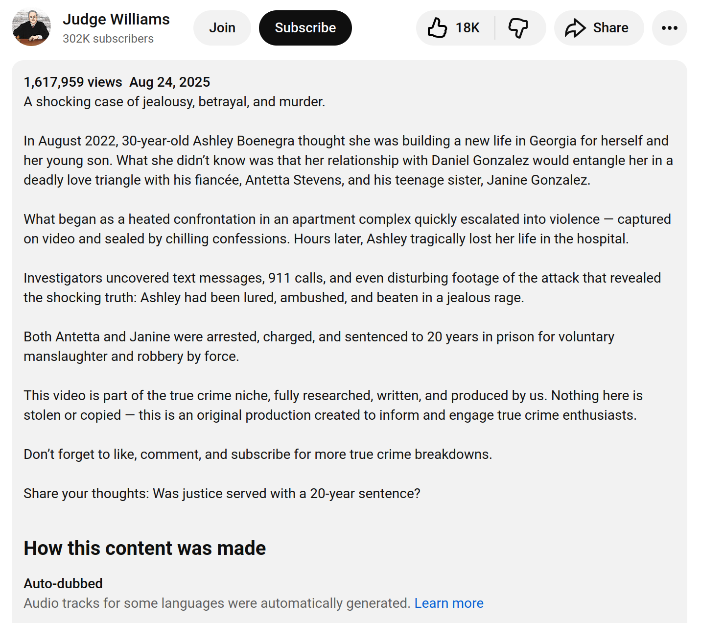Click the 'Audio tracks for some languages' text
The image size is (701, 623).
[217, 603]
